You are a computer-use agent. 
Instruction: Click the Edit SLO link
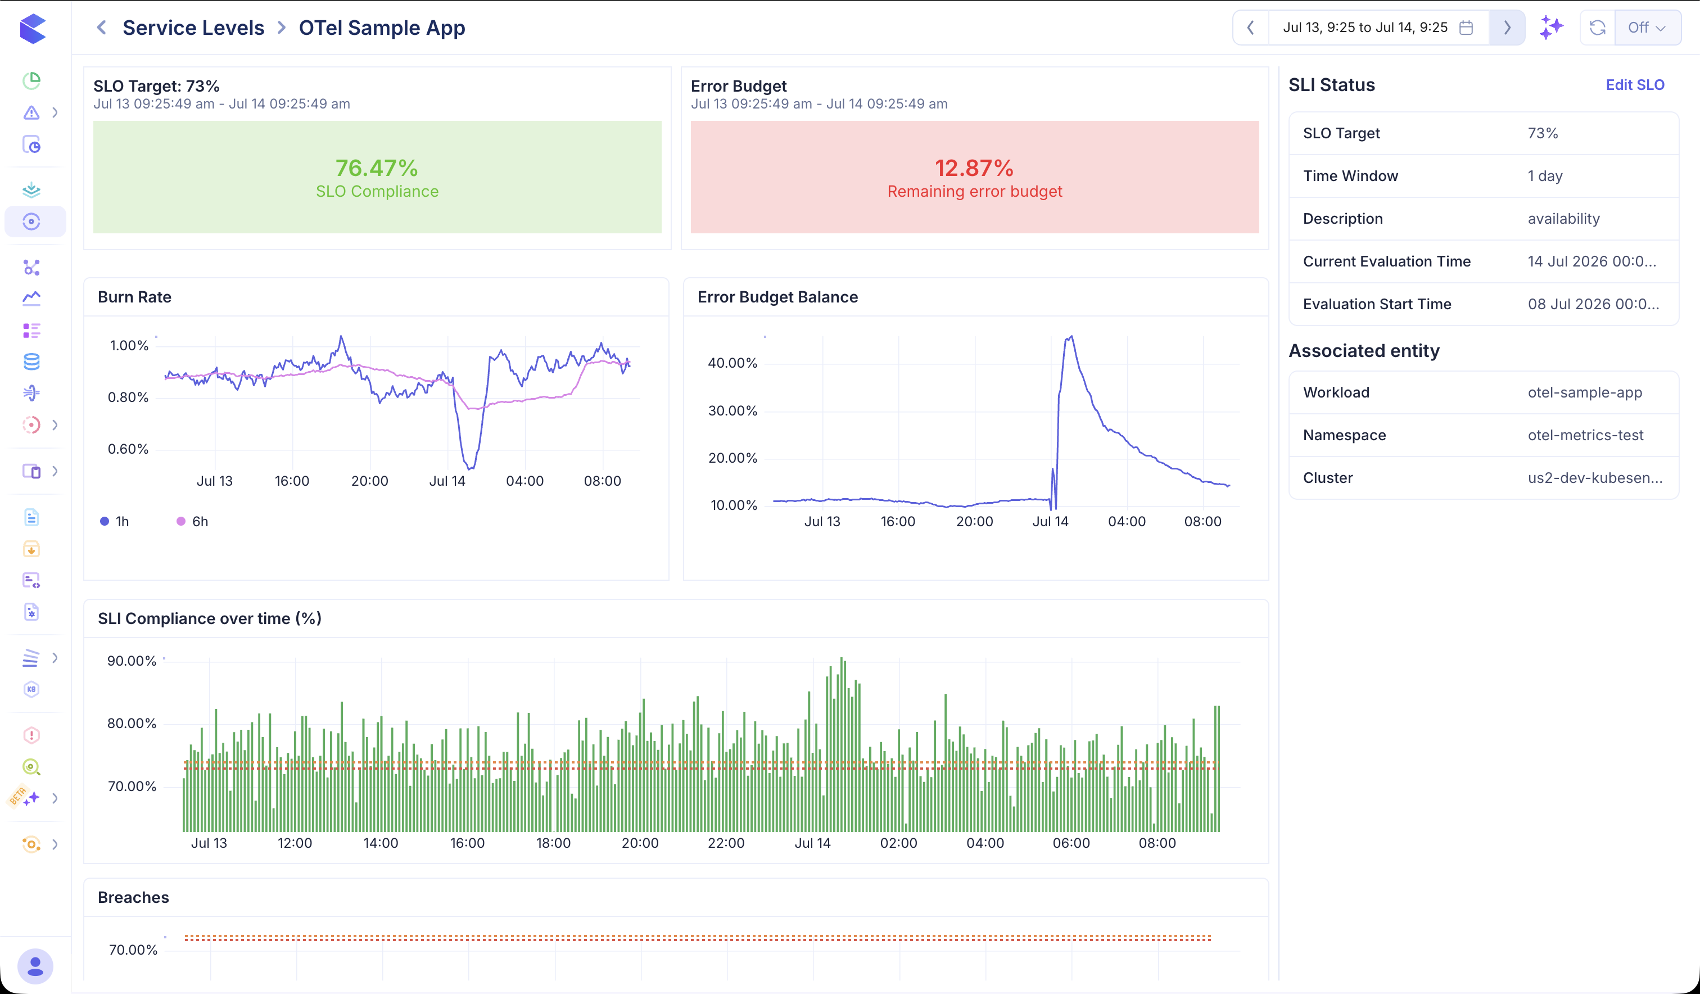pyautogui.click(x=1635, y=85)
